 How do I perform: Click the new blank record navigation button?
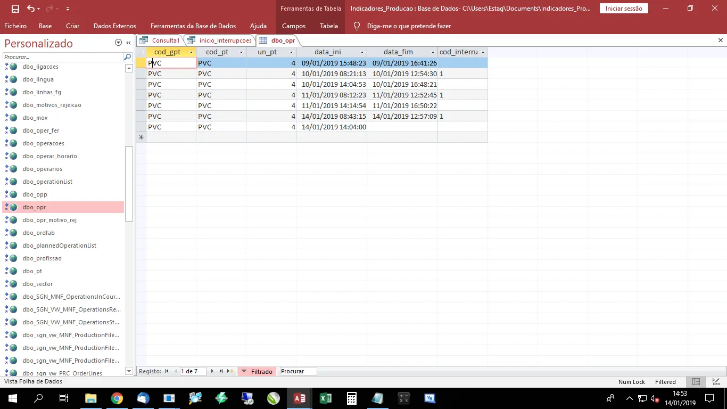pyautogui.click(x=230, y=371)
